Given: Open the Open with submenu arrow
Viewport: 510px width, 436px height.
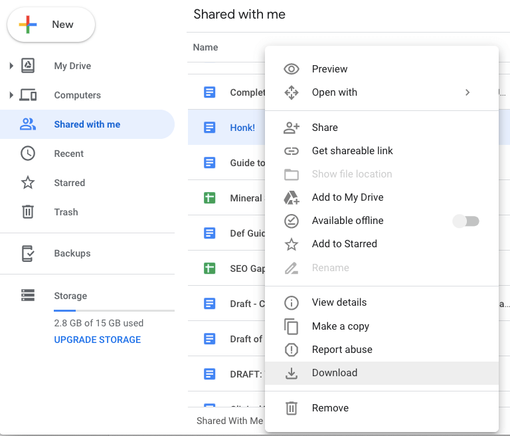Looking at the screenshot, I should [x=467, y=92].
